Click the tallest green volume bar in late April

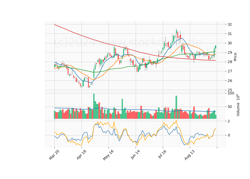[94, 106]
